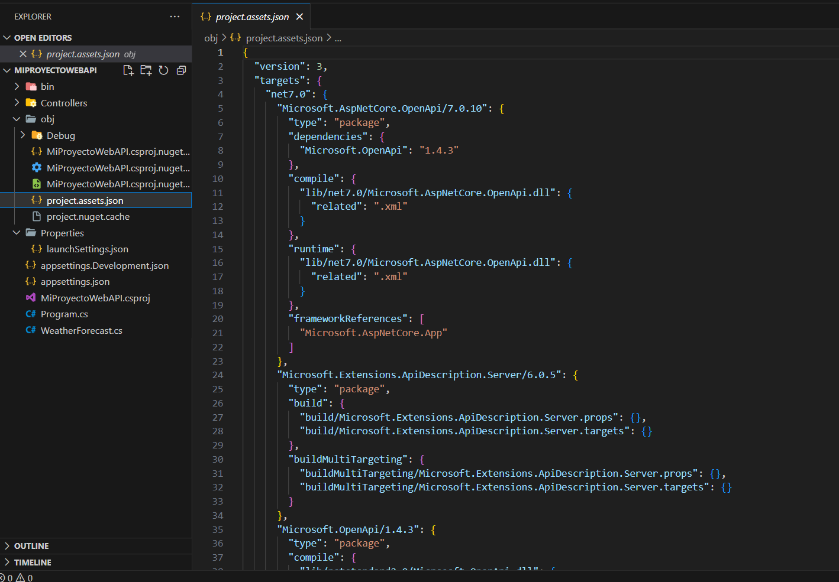The width and height of the screenshot is (839, 582).
Task: Open WeatherForecast.cs file
Action: coord(82,330)
